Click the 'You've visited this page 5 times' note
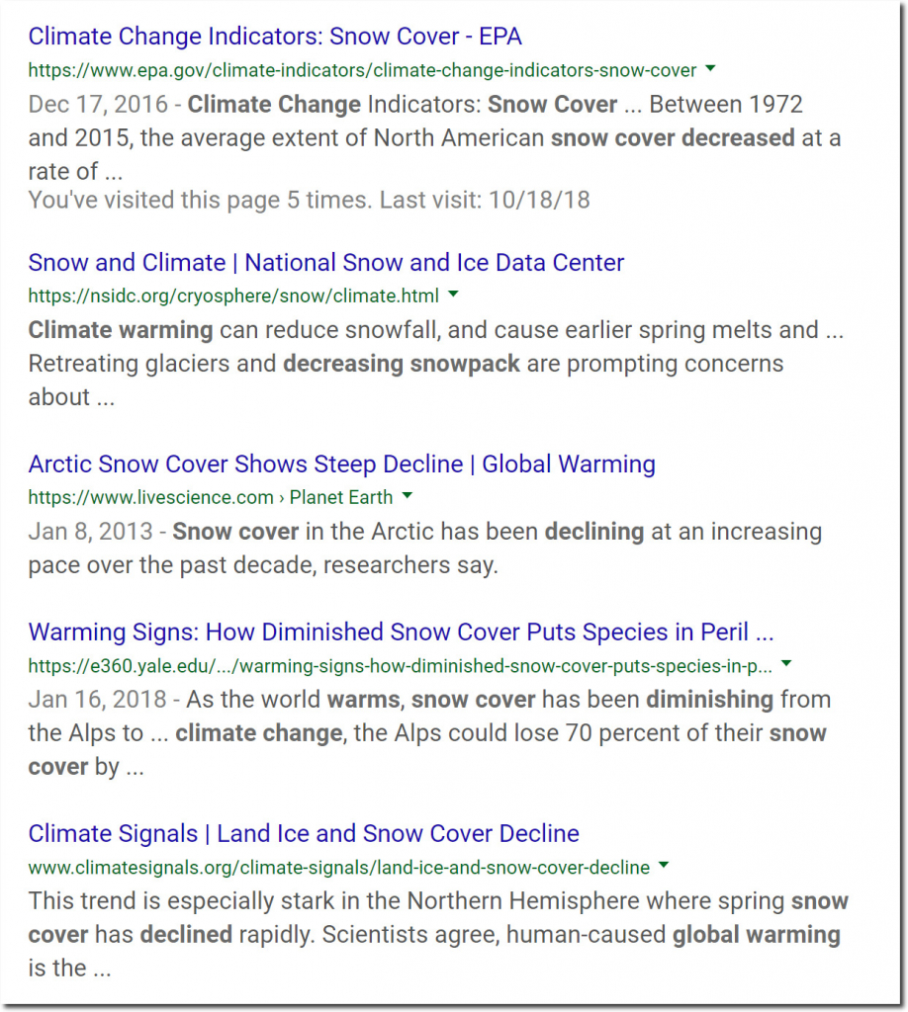The width and height of the screenshot is (908, 1012). click(x=310, y=200)
